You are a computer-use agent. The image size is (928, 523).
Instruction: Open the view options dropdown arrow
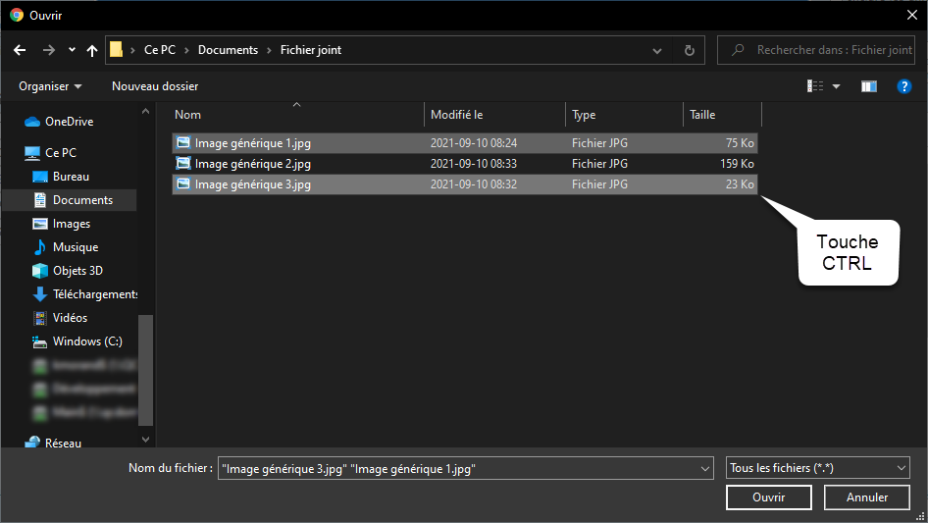(837, 86)
